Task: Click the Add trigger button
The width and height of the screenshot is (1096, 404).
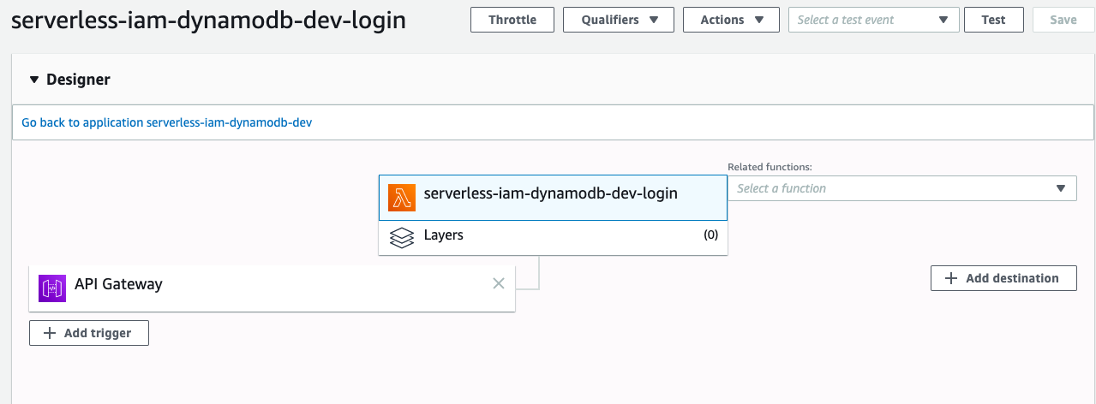Action: point(89,333)
